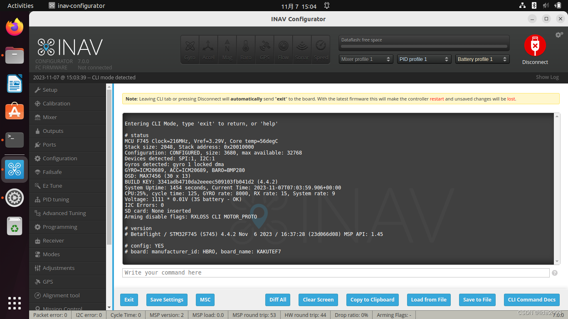568x319 pixels.
Task: Click the Bluetooth icon in system tray
Action: [x=534, y=5]
